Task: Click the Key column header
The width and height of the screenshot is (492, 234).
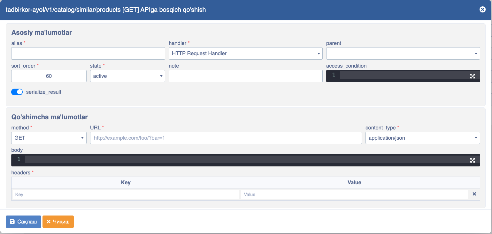Action: pos(126,183)
